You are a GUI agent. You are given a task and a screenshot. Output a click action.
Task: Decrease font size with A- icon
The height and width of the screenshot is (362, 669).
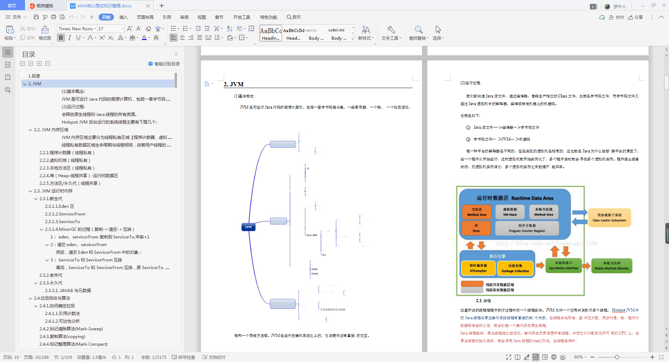pyautogui.click(x=139, y=29)
